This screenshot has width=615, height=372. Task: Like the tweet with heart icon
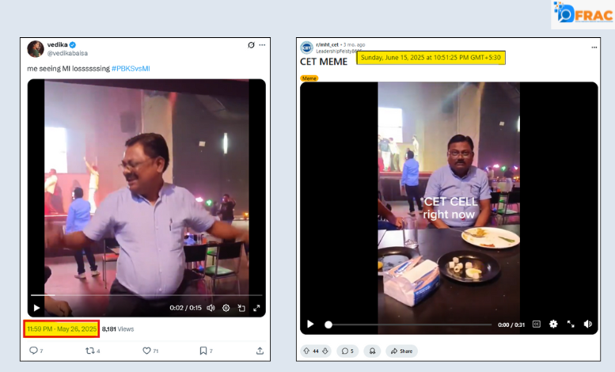point(146,350)
